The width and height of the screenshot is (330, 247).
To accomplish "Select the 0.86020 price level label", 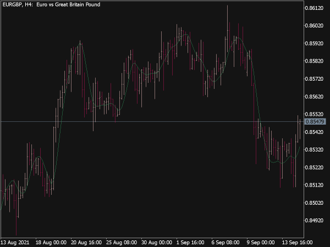I will pos(314,26).
